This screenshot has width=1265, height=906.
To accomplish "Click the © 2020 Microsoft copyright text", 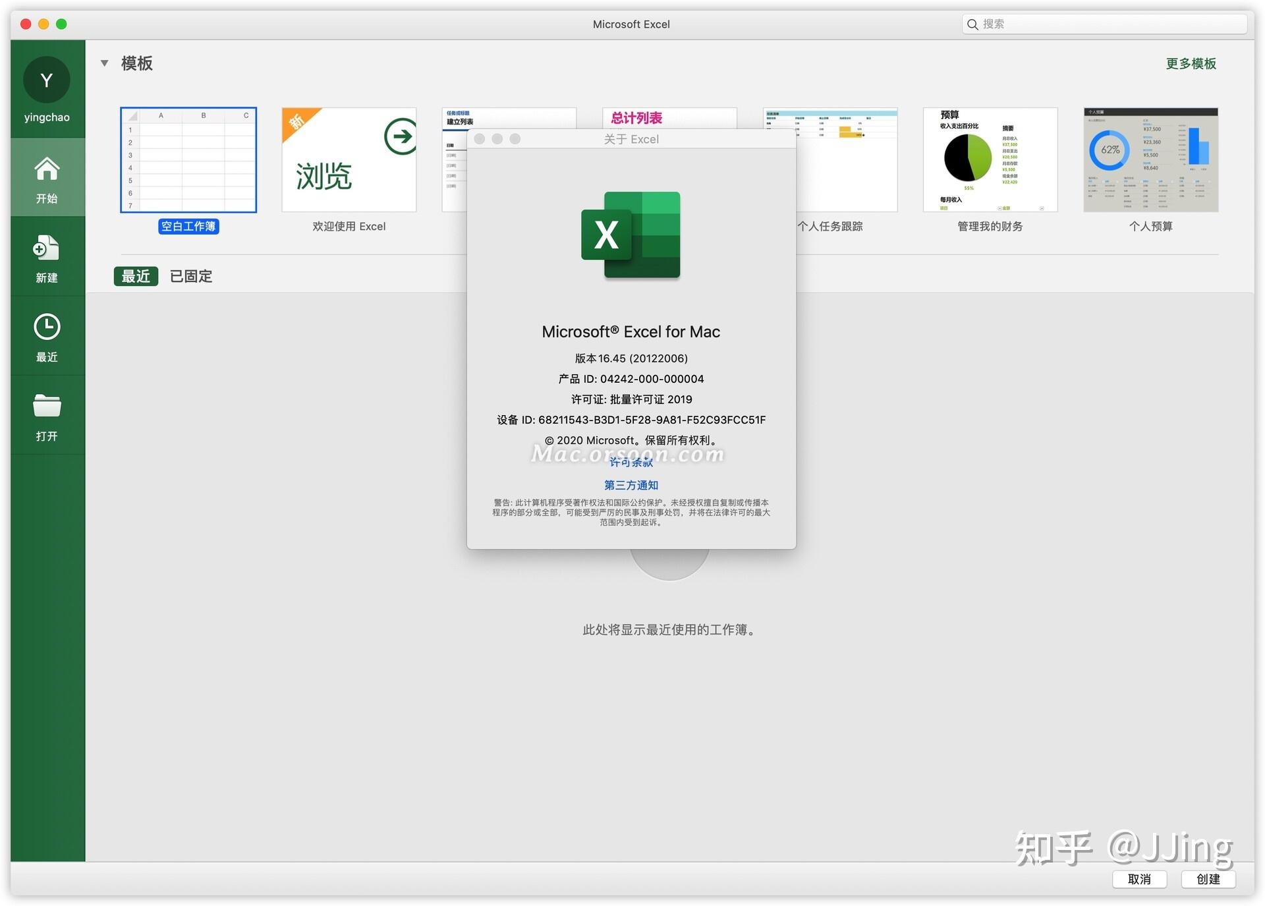I will pyautogui.click(x=631, y=440).
